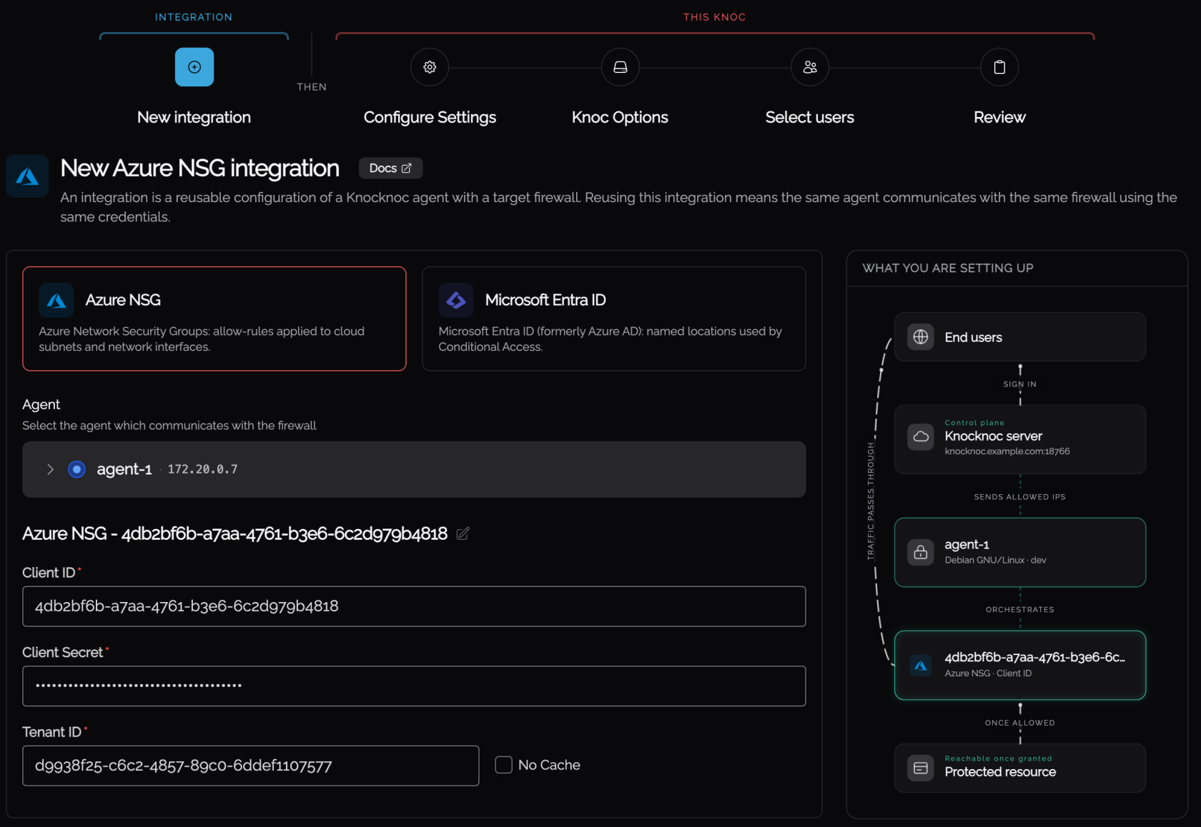Focus the Client ID input field

click(414, 606)
